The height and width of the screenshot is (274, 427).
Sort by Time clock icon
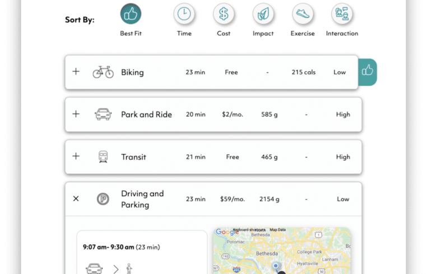coord(184,14)
